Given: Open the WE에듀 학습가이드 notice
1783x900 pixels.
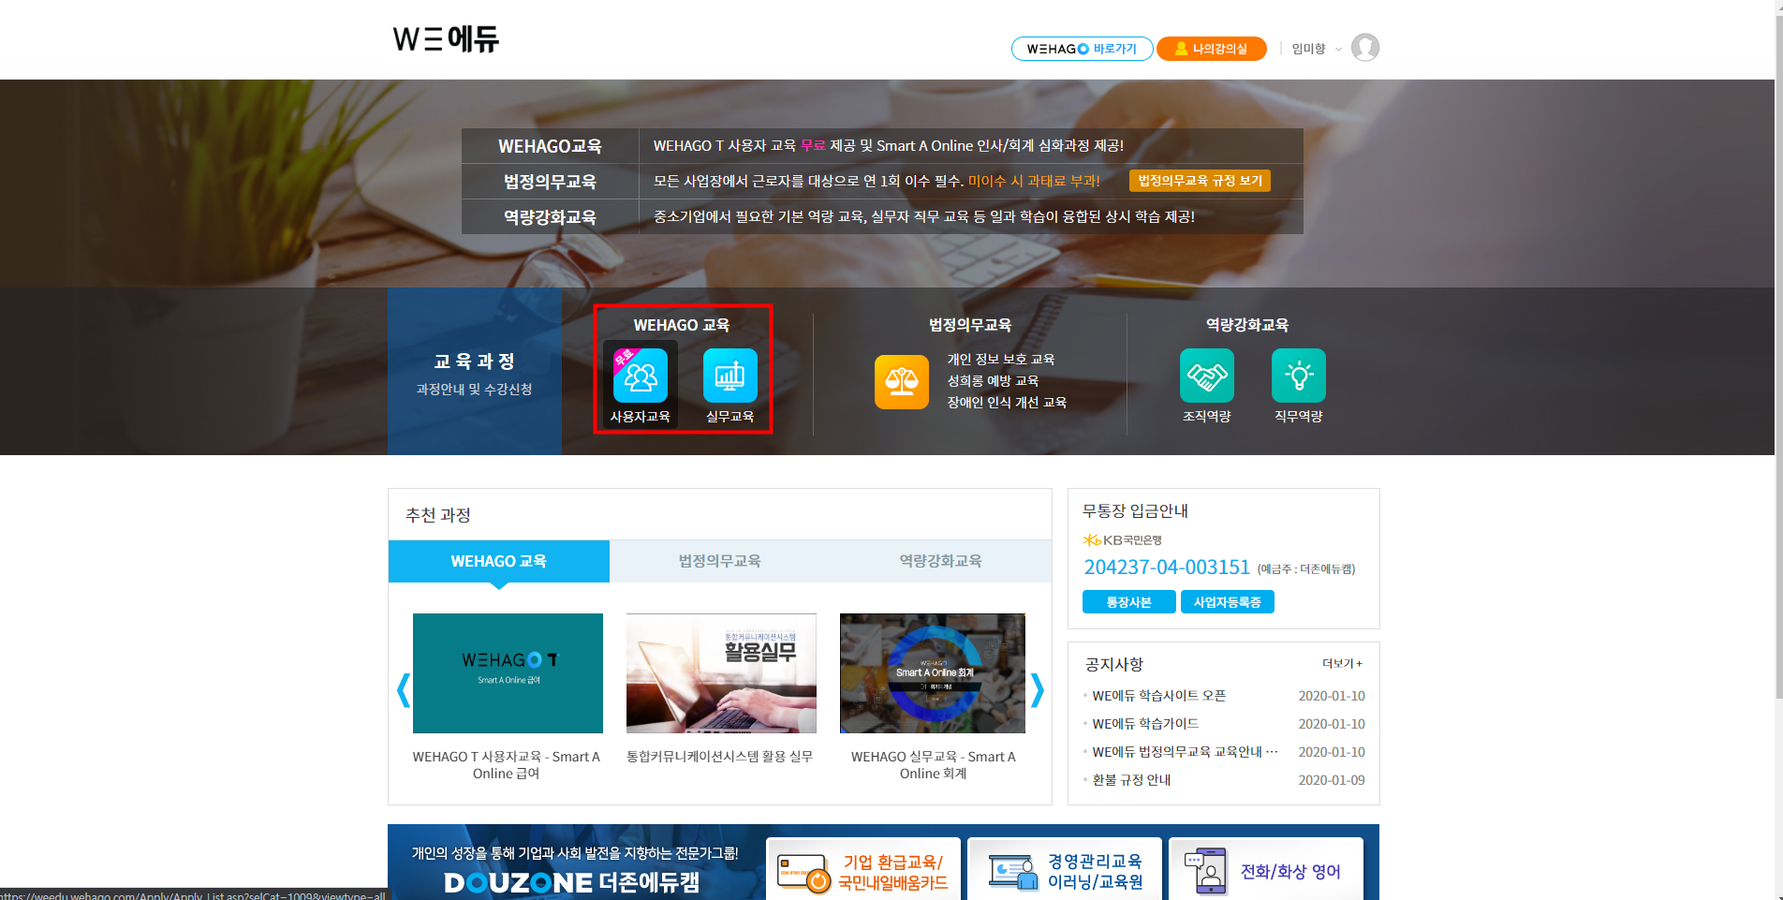Looking at the screenshot, I should coord(1145,724).
